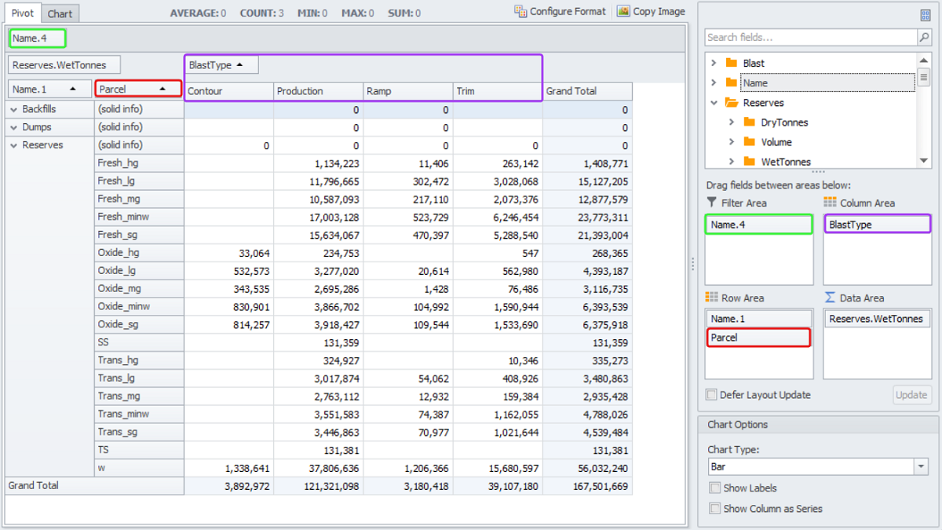Click the DryTonnes folder icon
This screenshot has height=530, width=942.
click(749, 122)
